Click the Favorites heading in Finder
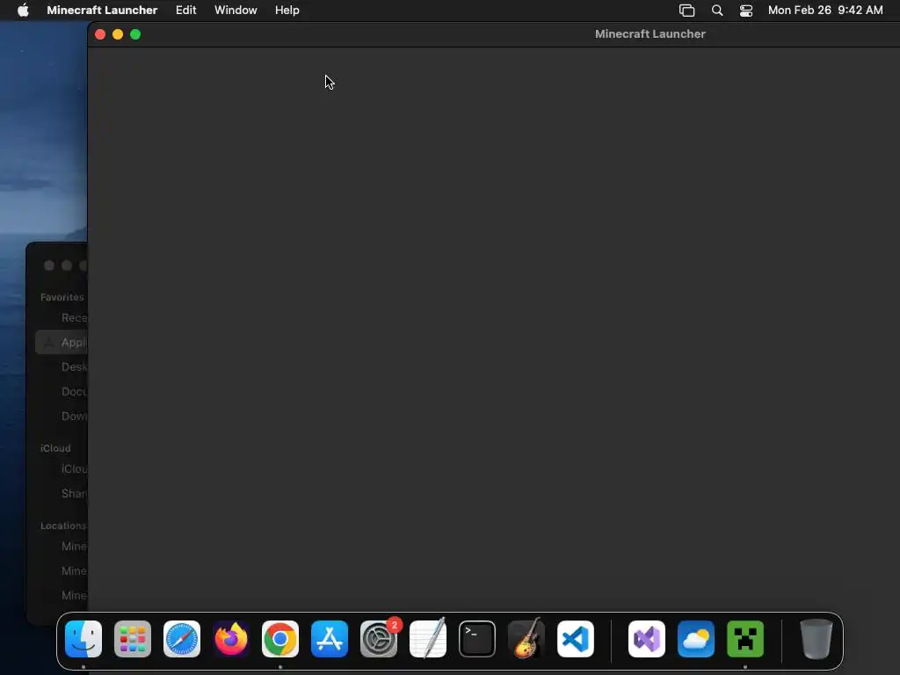 (62, 297)
